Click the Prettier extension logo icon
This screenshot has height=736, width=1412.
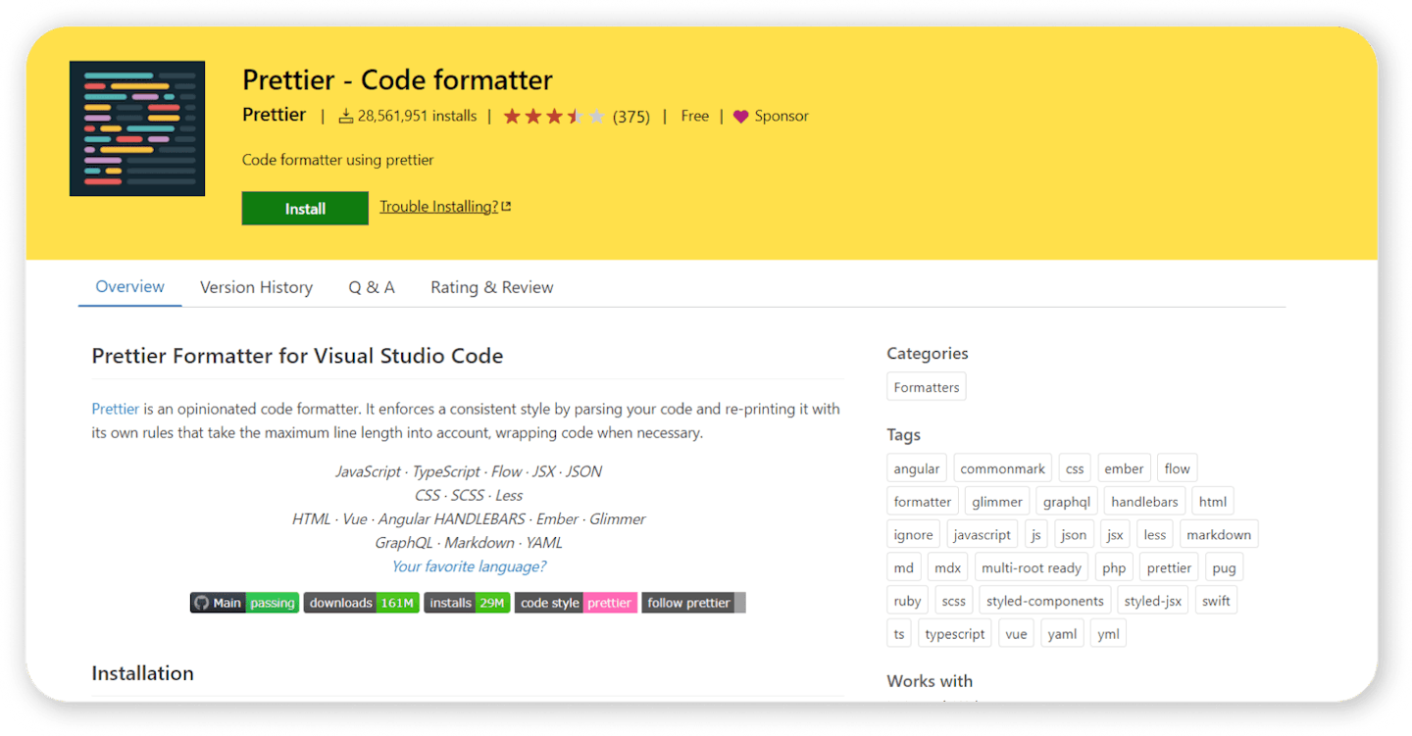(137, 128)
